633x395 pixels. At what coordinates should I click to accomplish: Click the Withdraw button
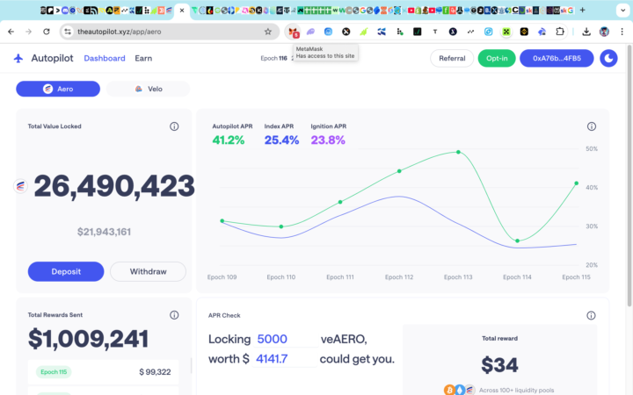point(149,271)
